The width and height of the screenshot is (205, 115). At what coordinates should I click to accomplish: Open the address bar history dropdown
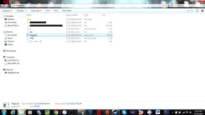pyautogui.click(x=163, y=6)
